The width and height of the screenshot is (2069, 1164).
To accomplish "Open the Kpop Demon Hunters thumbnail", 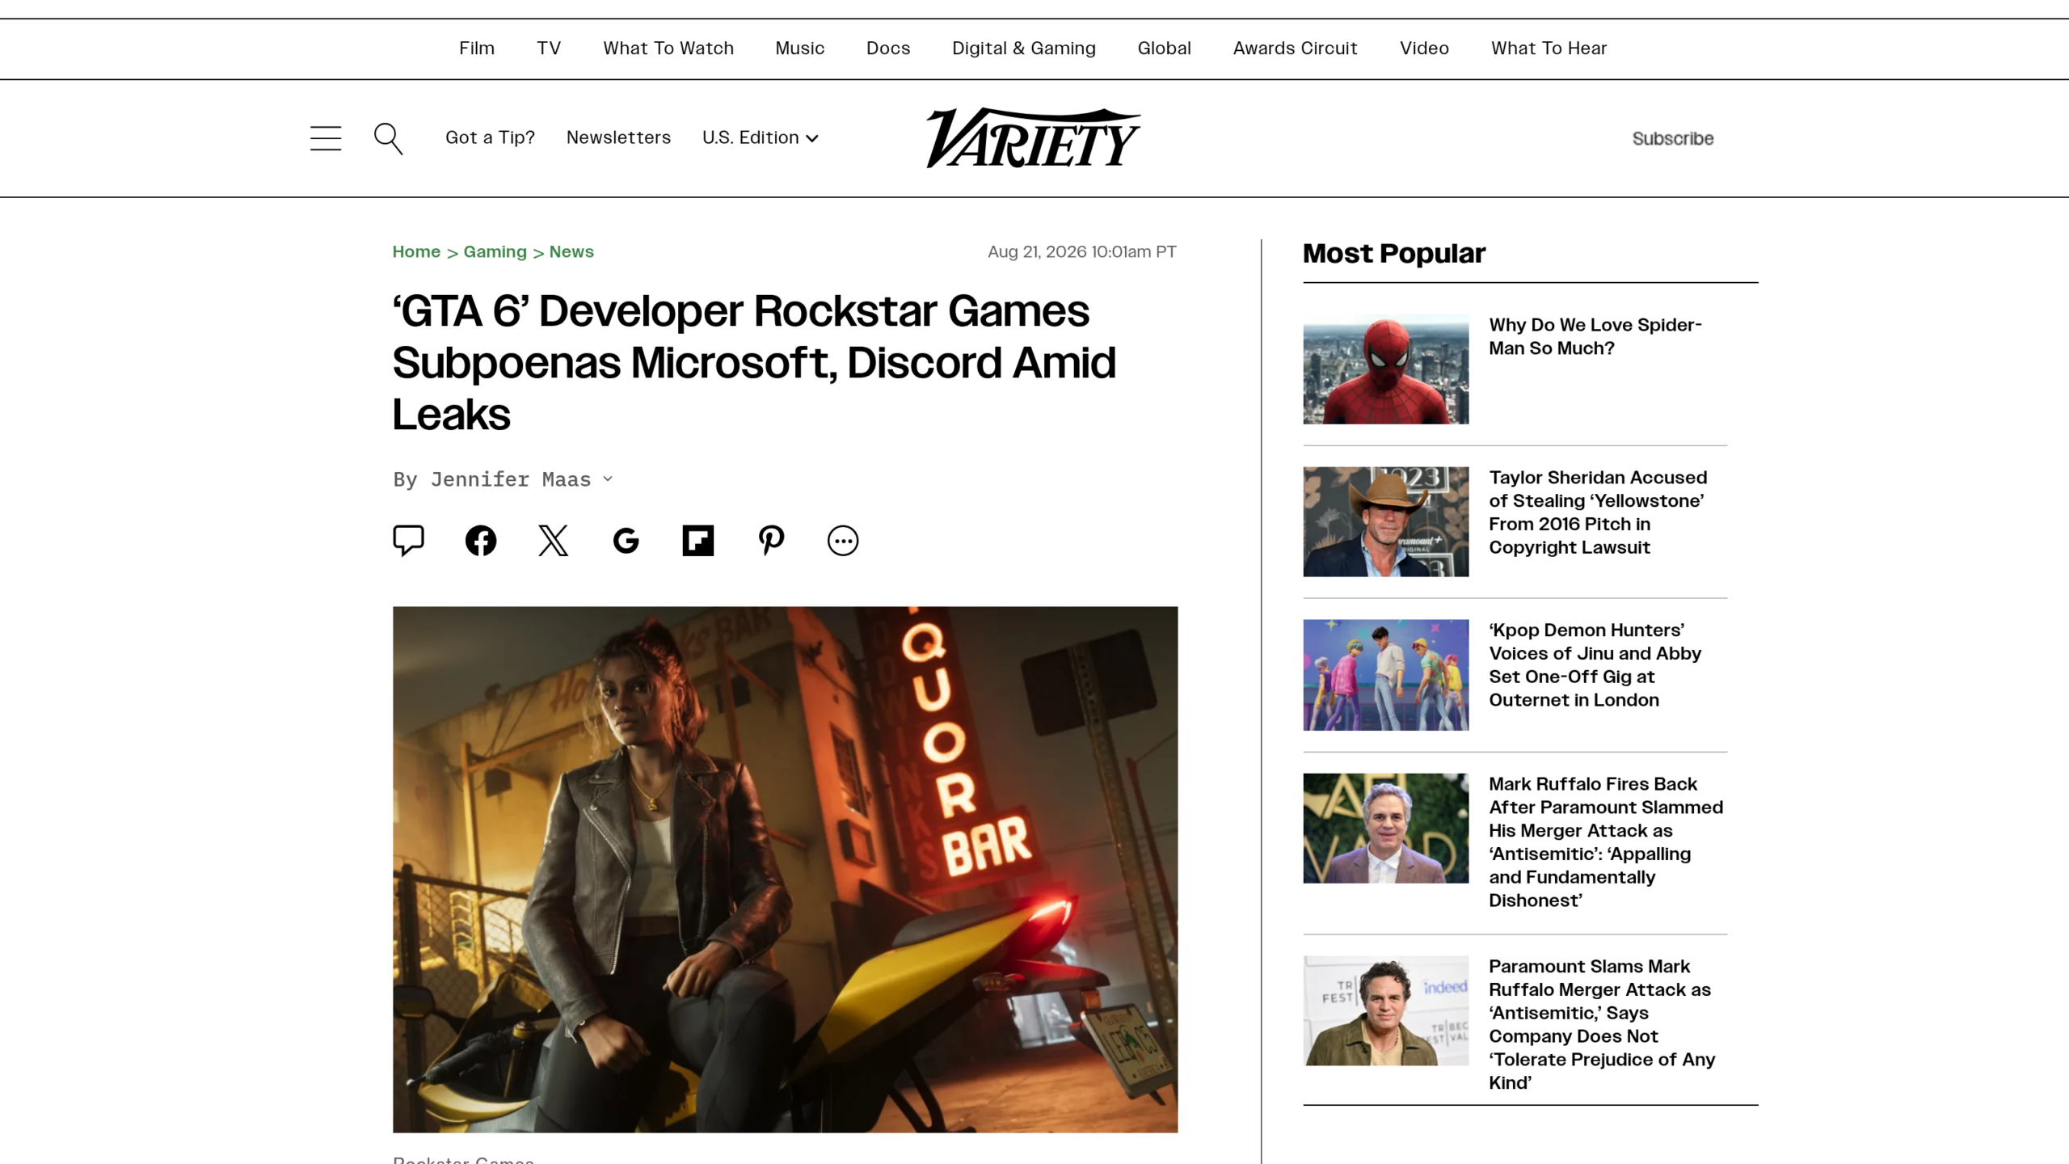I will (x=1385, y=675).
